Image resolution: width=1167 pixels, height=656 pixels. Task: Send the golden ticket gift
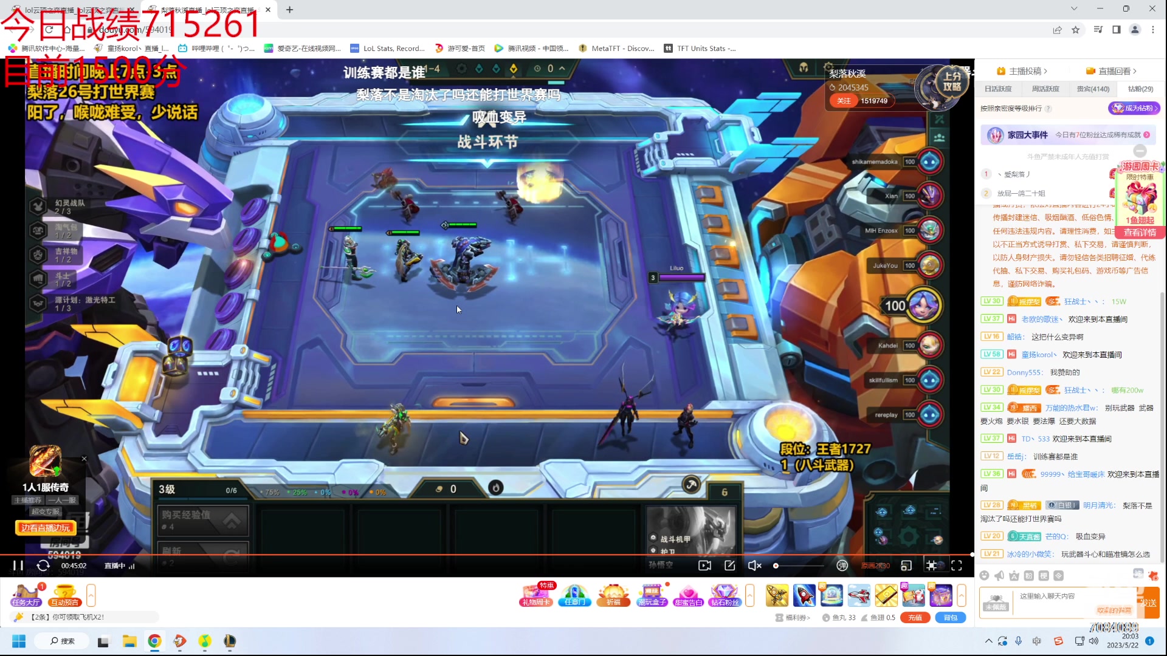pyautogui.click(x=886, y=595)
